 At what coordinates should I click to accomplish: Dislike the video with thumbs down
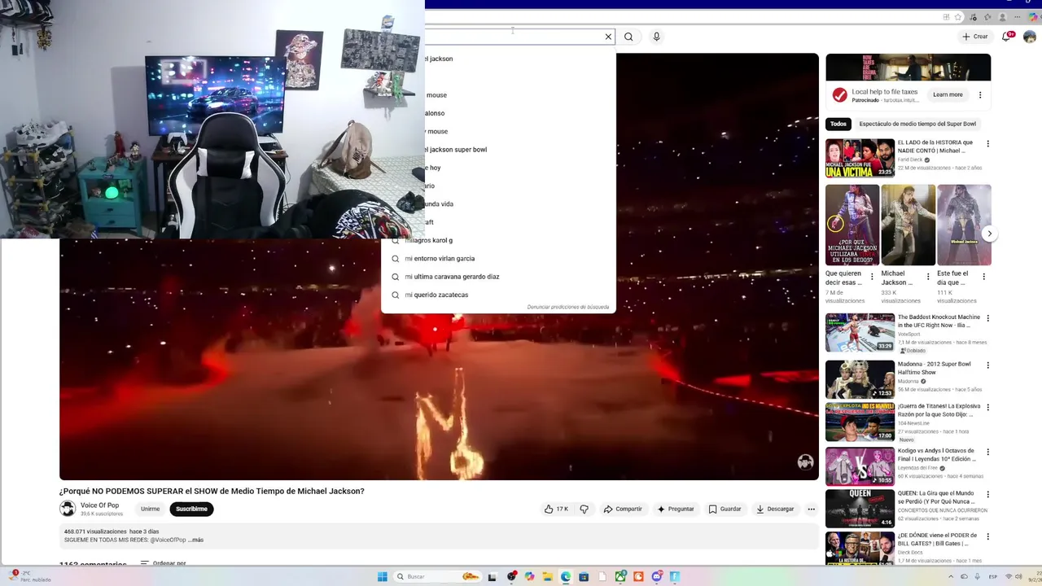[x=584, y=509]
